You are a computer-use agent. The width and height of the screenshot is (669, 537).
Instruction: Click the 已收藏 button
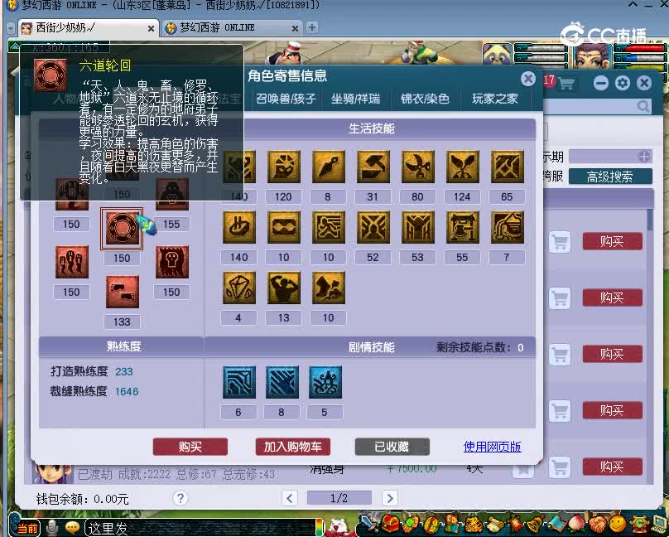click(x=392, y=447)
